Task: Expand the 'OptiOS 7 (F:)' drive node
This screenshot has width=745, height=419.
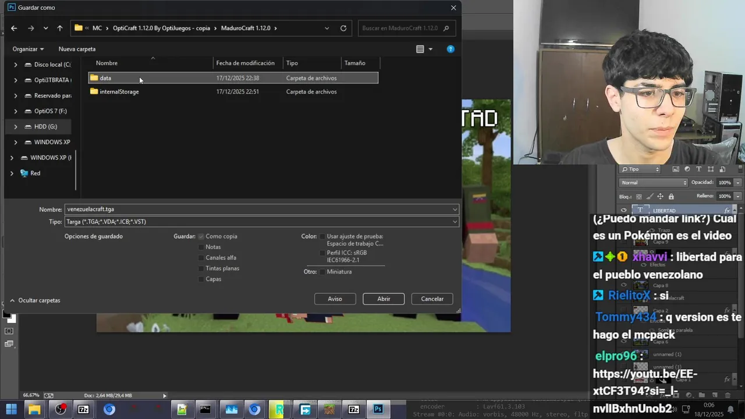Action: click(x=15, y=111)
